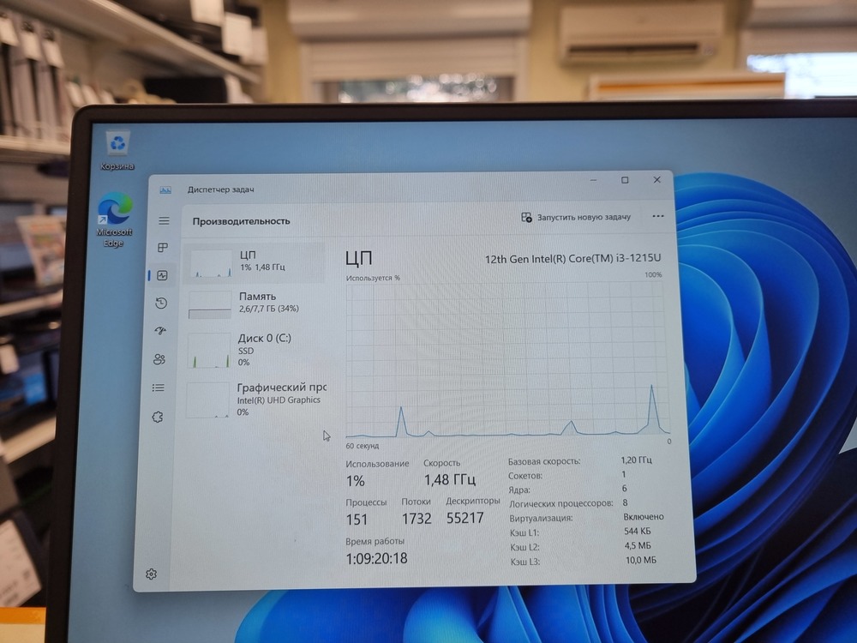Open the Users view in the sidebar

point(159,359)
